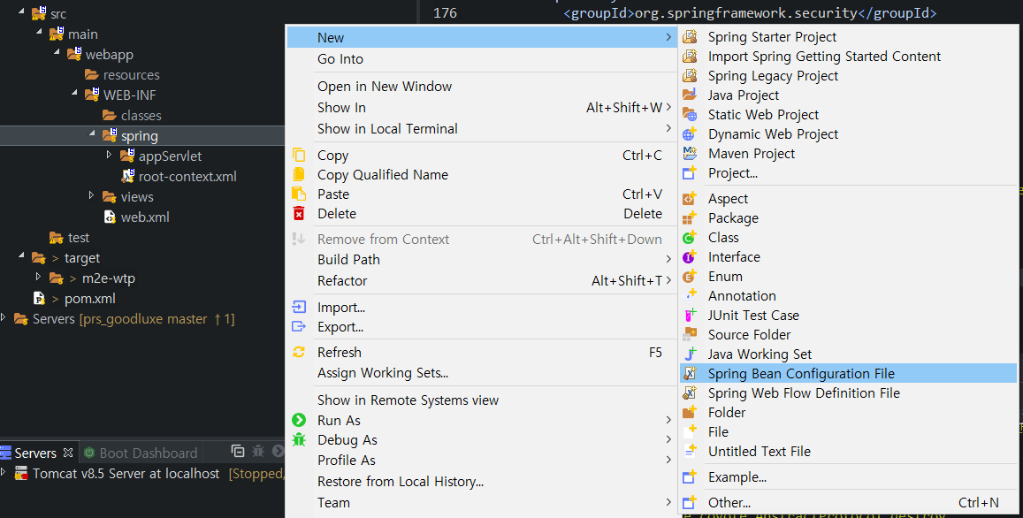Expand the Servers project arrow
Image resolution: width=1023 pixels, height=518 pixels.
(x=4, y=317)
